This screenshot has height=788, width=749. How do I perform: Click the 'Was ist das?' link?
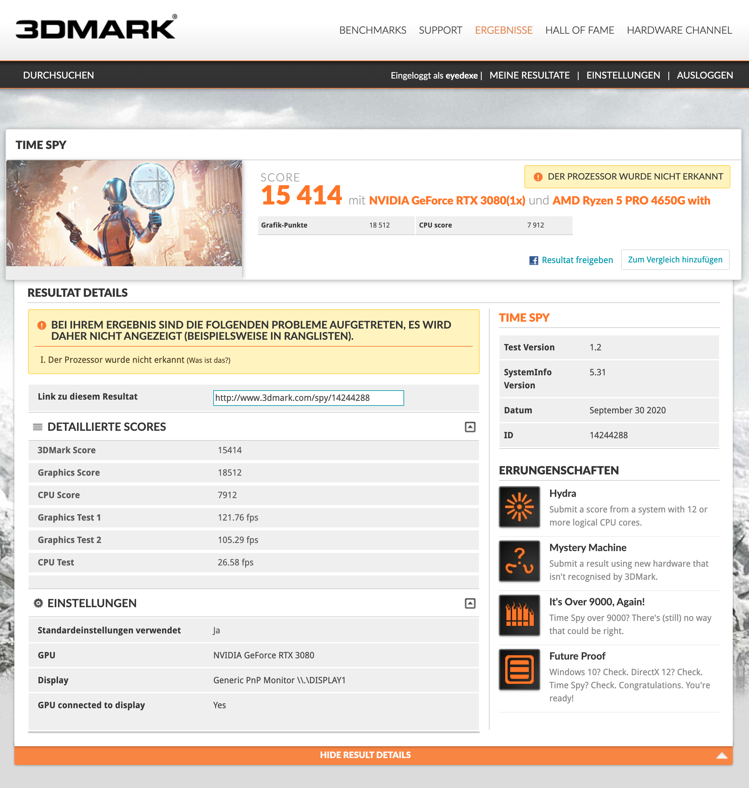tap(208, 360)
